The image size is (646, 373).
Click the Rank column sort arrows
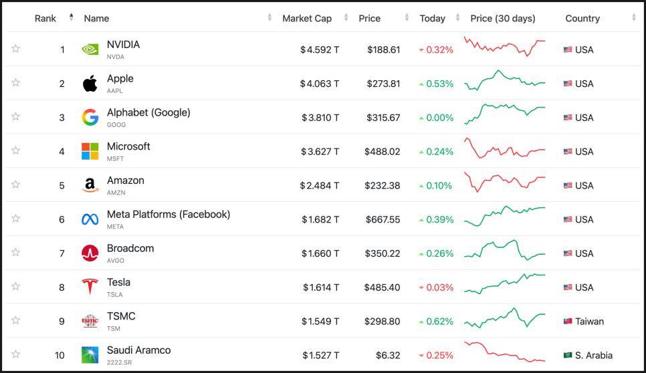(x=72, y=18)
